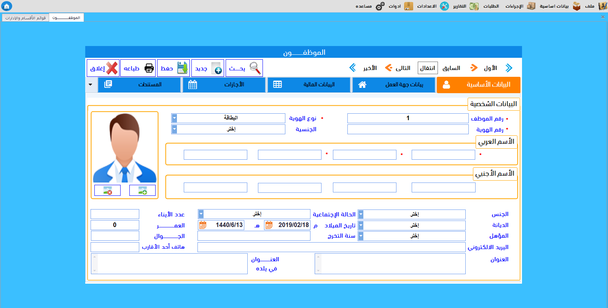Click the double-chevron icon beside الأخير

pyautogui.click(x=352, y=68)
